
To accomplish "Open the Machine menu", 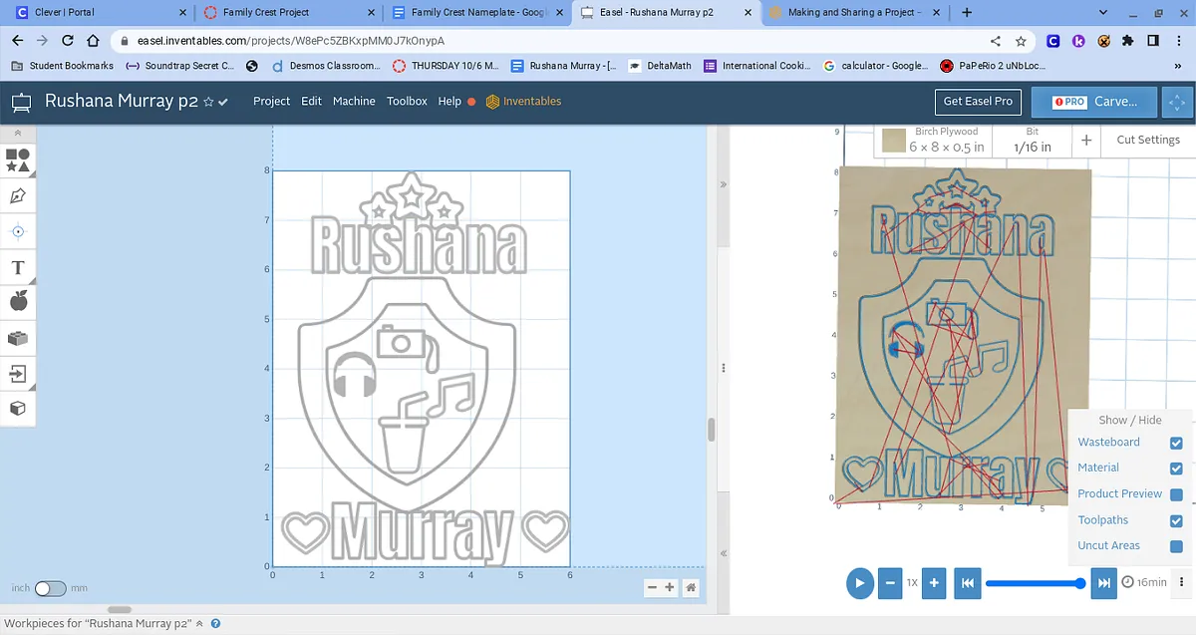I will click(354, 102).
